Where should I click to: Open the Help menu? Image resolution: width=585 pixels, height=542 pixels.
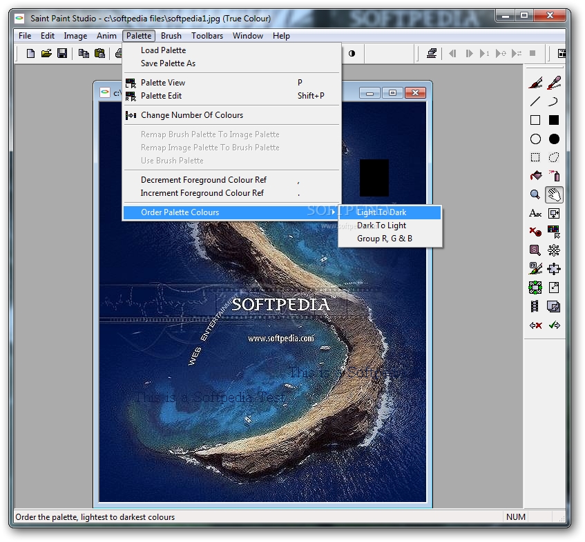tap(281, 36)
